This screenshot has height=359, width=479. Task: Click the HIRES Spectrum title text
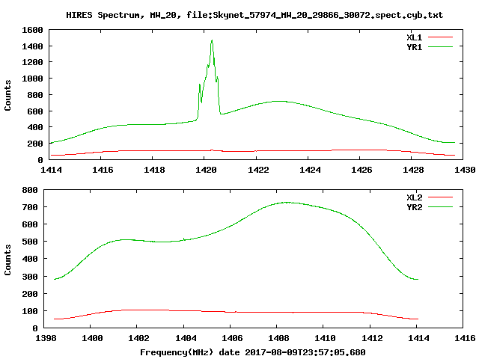pyautogui.click(x=254, y=15)
